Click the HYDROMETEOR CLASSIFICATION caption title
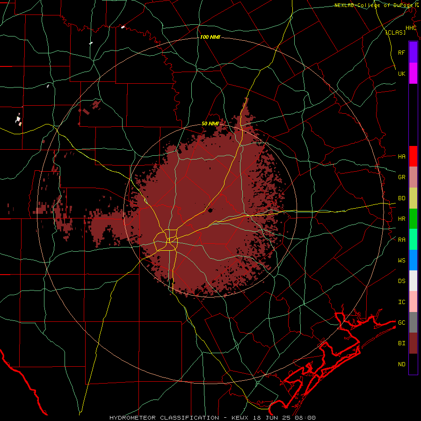 [164, 418]
